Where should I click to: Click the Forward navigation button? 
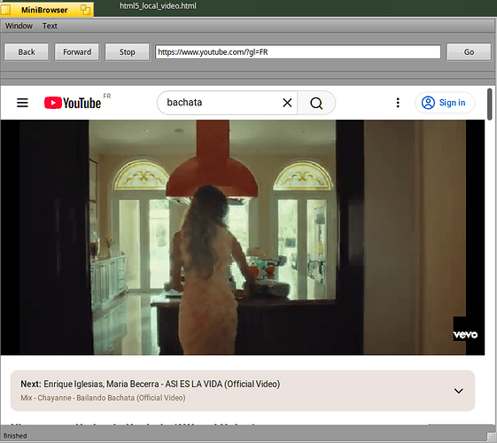pos(77,52)
